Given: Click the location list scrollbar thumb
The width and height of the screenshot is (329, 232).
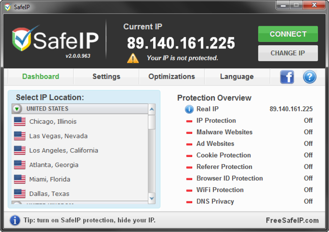Looking at the screenshot, I should click(x=152, y=122).
